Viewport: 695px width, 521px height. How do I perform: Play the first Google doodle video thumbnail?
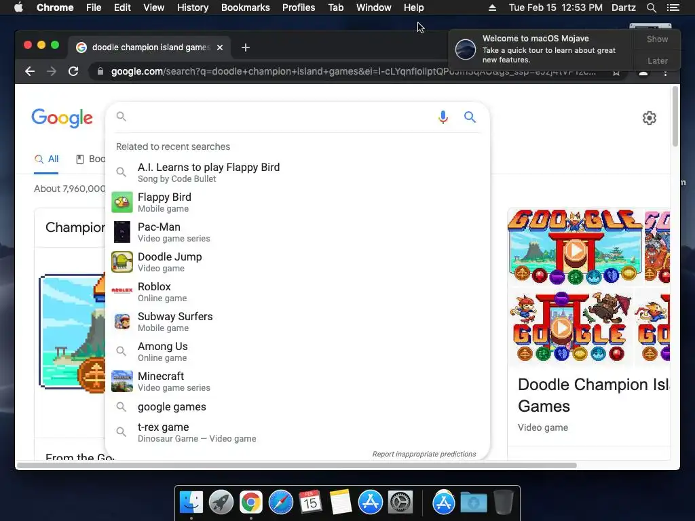pyautogui.click(x=575, y=250)
